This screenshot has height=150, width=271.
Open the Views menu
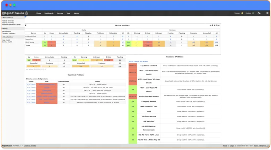coord(38,13)
